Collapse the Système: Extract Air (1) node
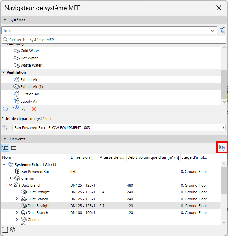 coord(4,164)
